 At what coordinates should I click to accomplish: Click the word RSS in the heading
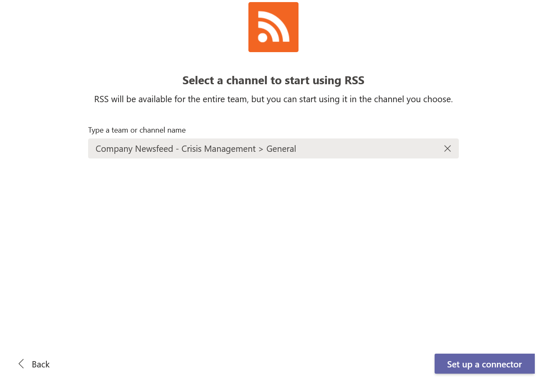coord(354,80)
